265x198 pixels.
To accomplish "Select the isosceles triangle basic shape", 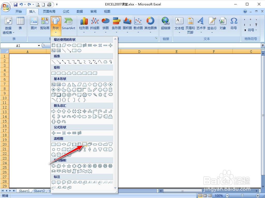I will click(69, 85).
